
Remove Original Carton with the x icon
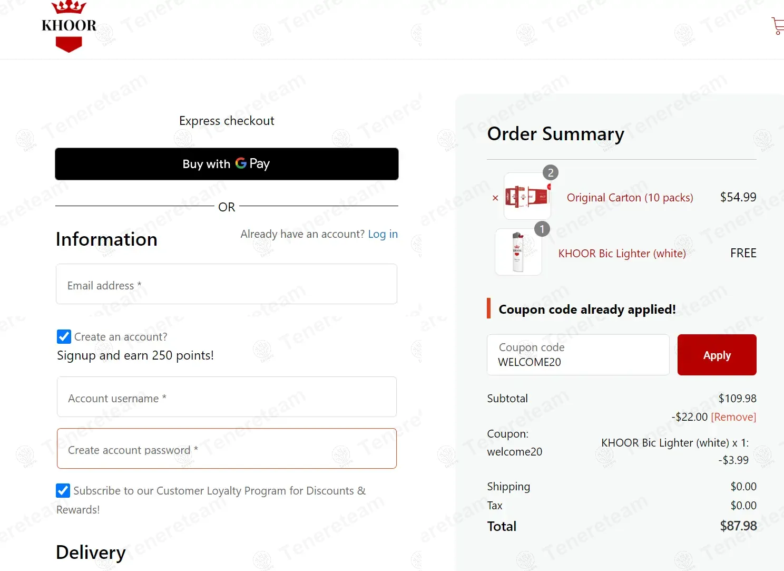pyautogui.click(x=495, y=198)
